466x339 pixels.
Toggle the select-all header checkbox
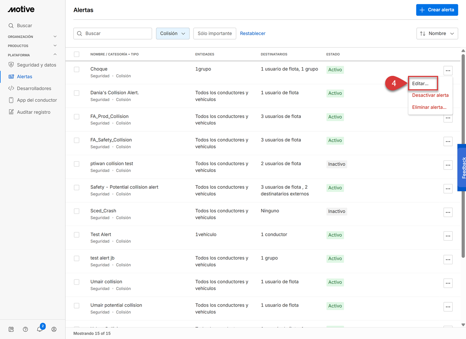(76, 54)
